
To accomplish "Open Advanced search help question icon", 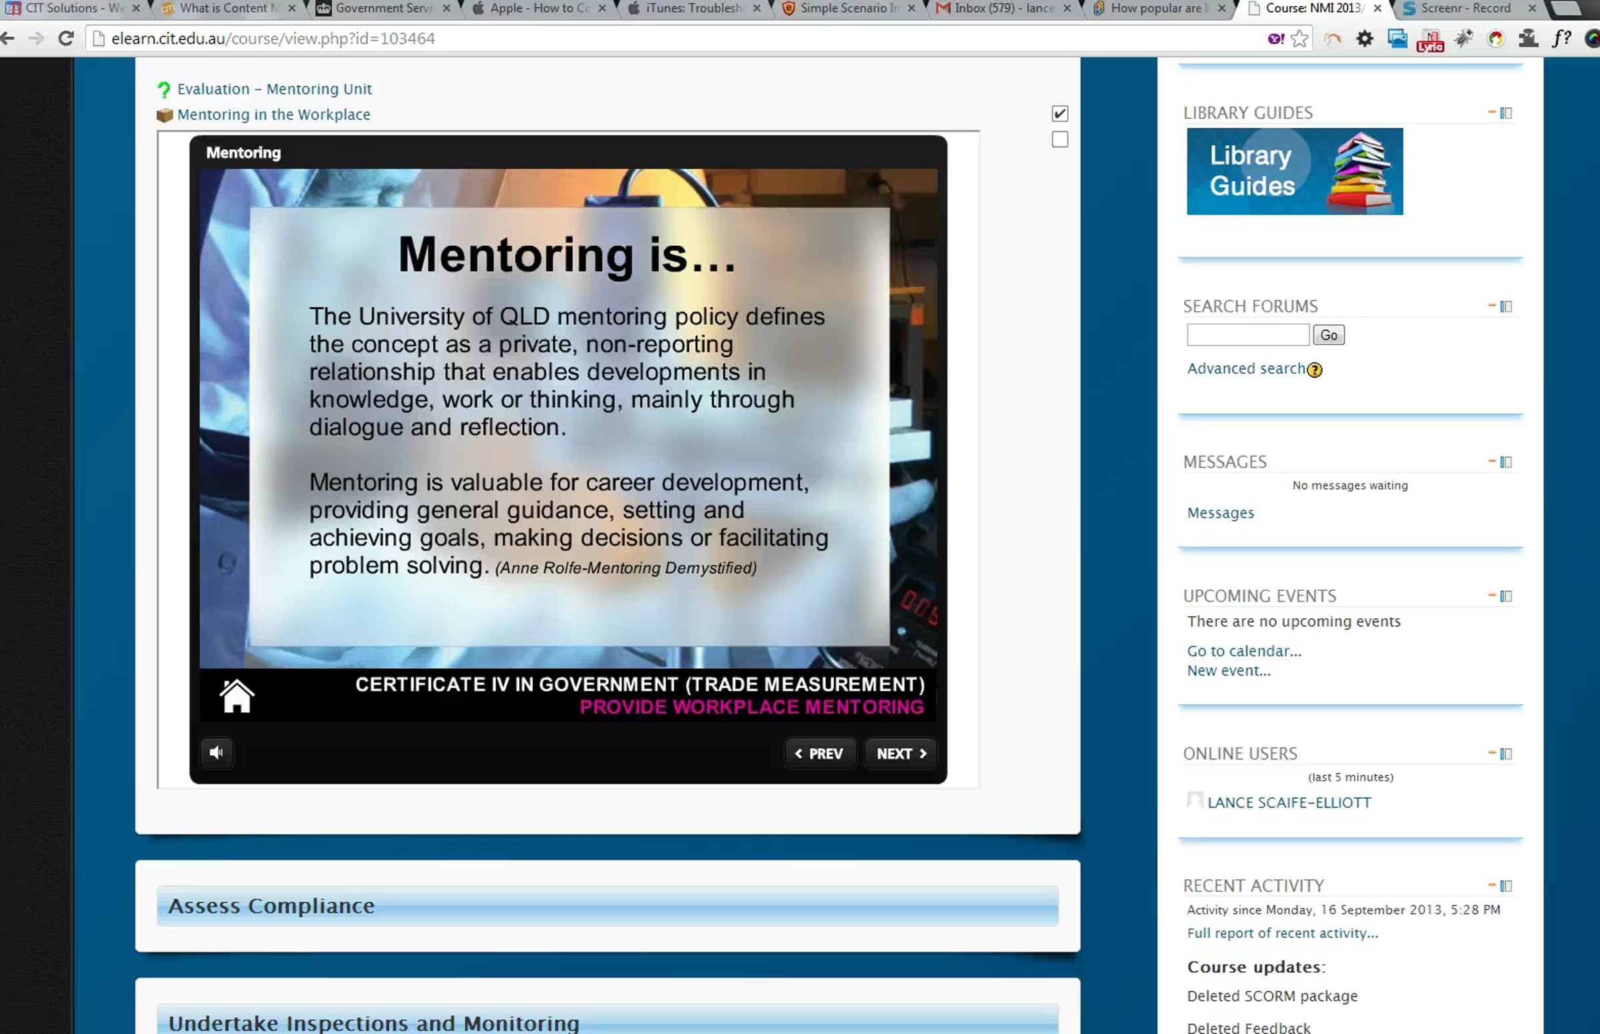I will tap(1315, 370).
